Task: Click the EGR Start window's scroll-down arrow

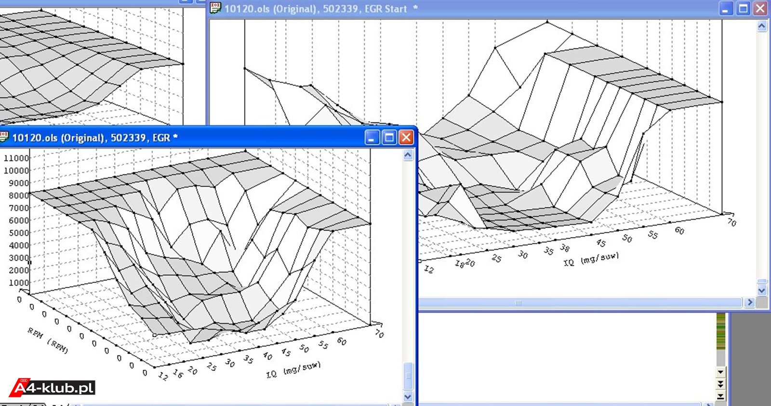Action: pyautogui.click(x=762, y=291)
